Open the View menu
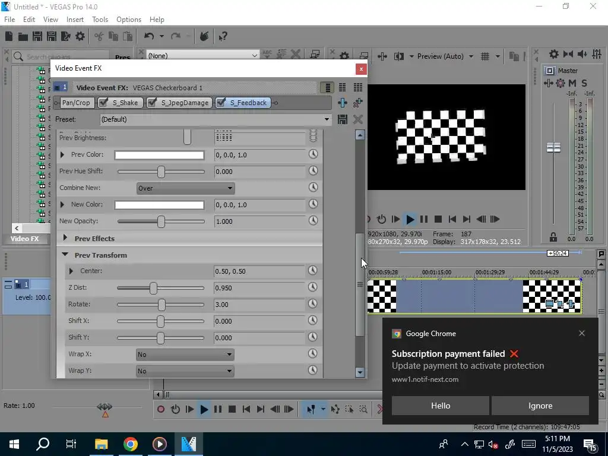 coord(50,20)
